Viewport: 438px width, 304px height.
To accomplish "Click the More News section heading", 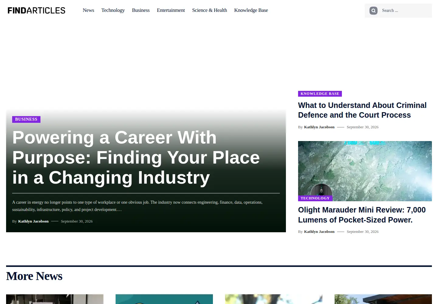I will click(x=34, y=276).
